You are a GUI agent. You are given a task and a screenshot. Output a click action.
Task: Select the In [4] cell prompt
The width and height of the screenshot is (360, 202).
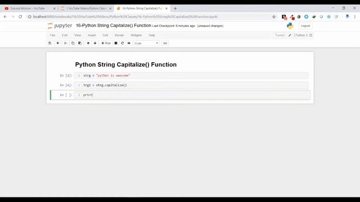click(x=66, y=85)
